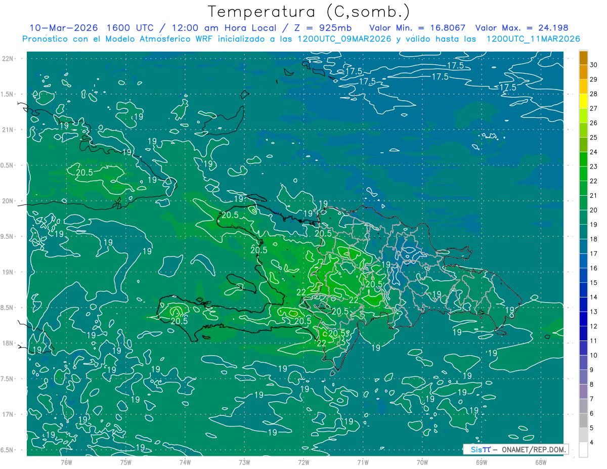Click legend value "28" on color bar
This screenshot has width=607, height=469.
click(594, 94)
